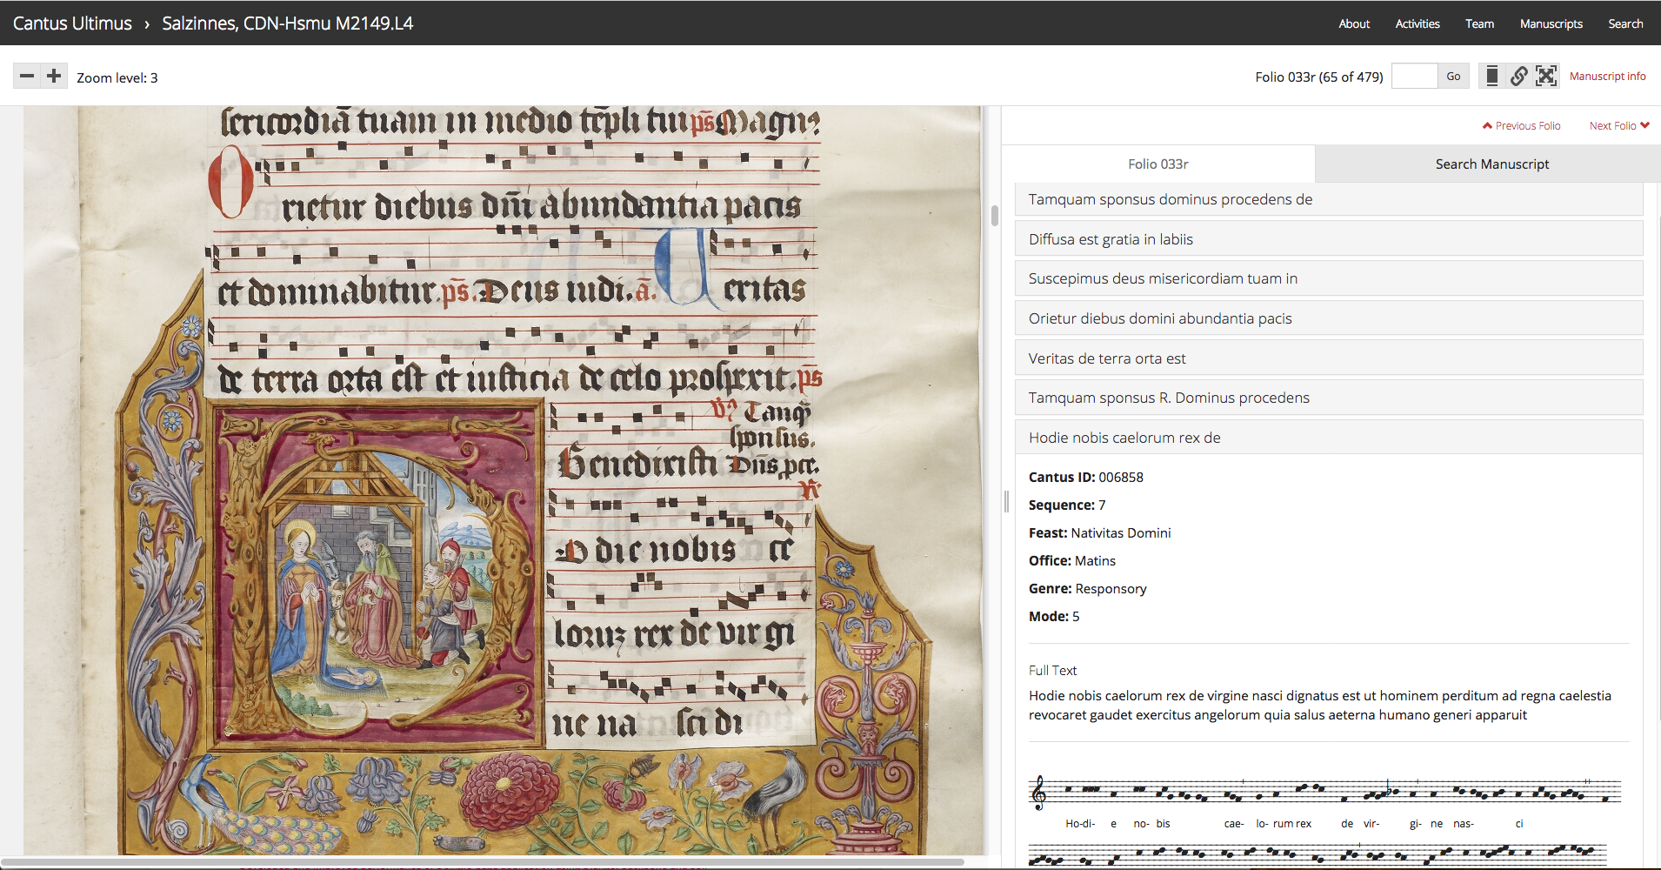
Task: Enter fullscreen with the expand icon
Action: (x=1546, y=77)
